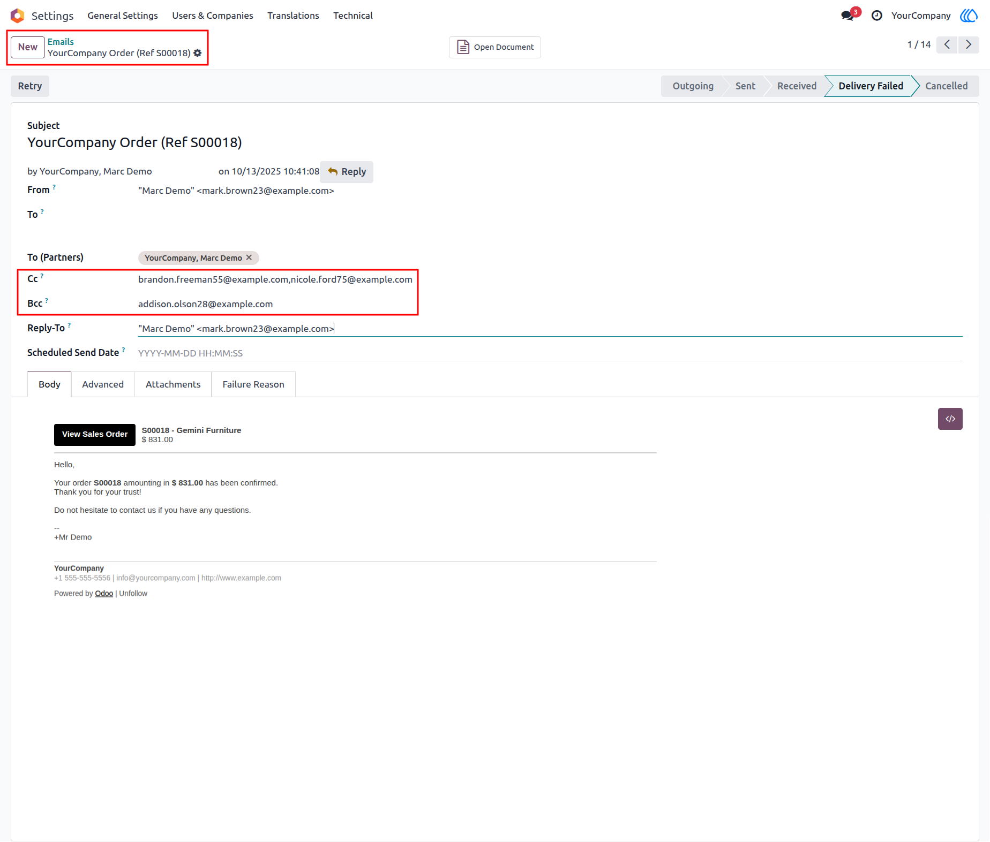Select the Body tab
This screenshot has height=842, width=990.
coord(49,384)
